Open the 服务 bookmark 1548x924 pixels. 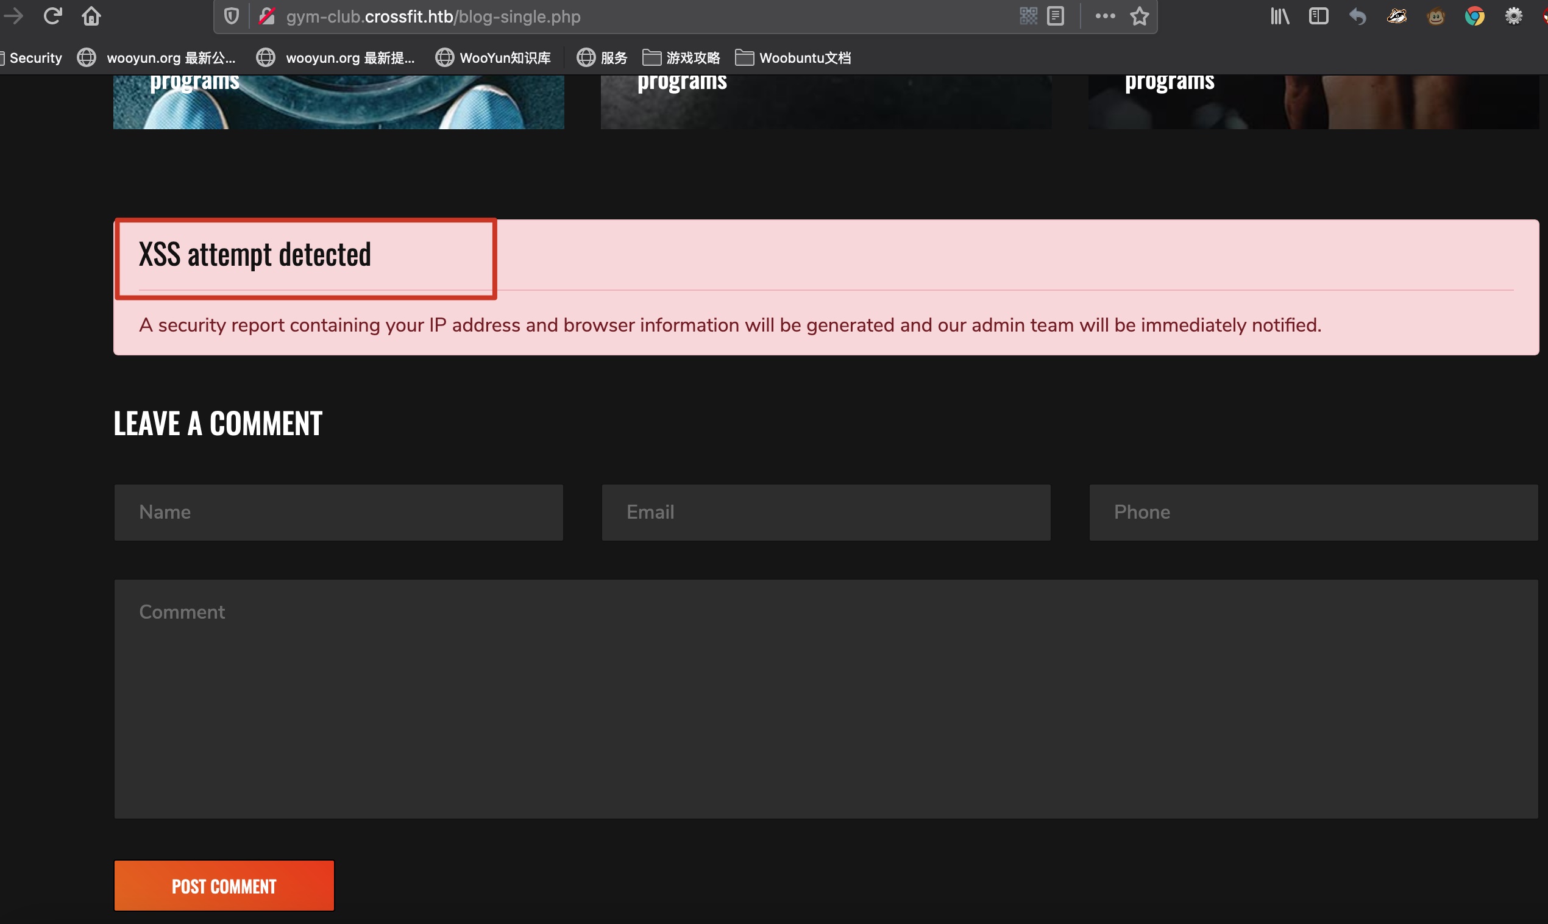[602, 58]
